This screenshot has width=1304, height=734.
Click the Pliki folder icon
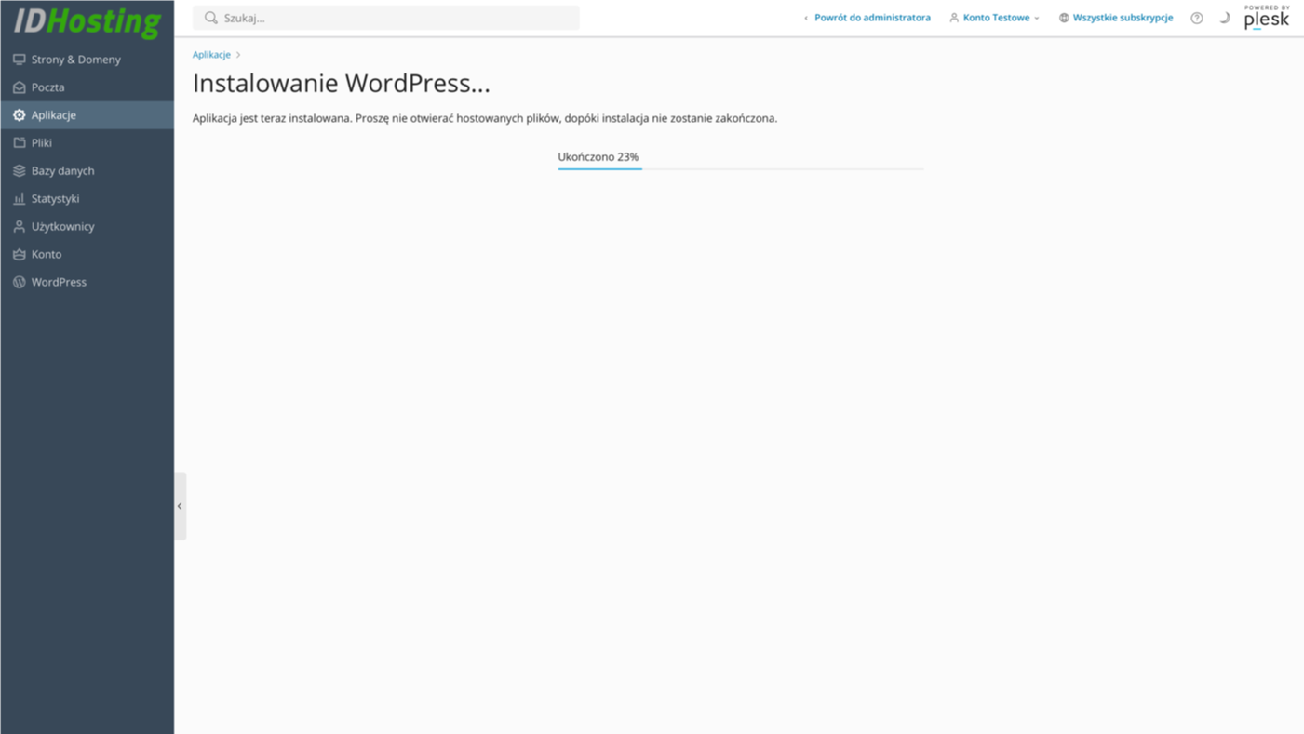pos(19,143)
